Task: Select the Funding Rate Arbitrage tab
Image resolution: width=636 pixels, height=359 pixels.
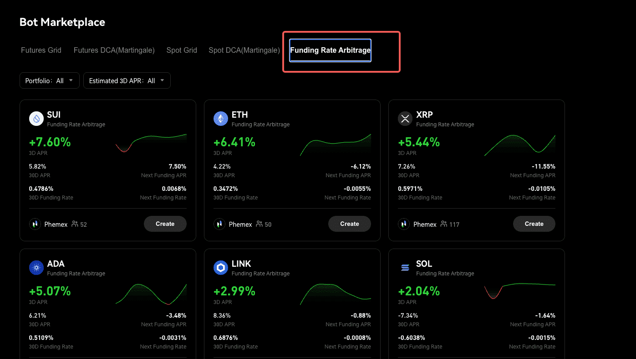Action: click(330, 50)
